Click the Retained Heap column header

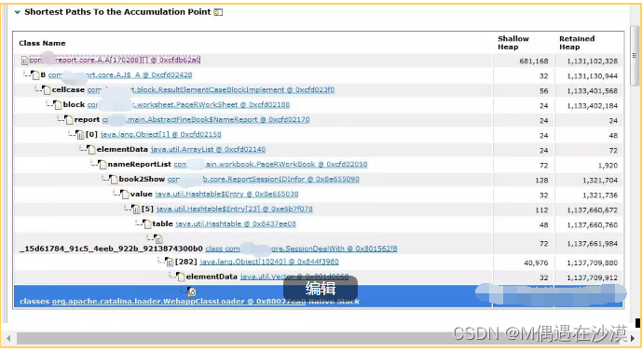(x=577, y=43)
